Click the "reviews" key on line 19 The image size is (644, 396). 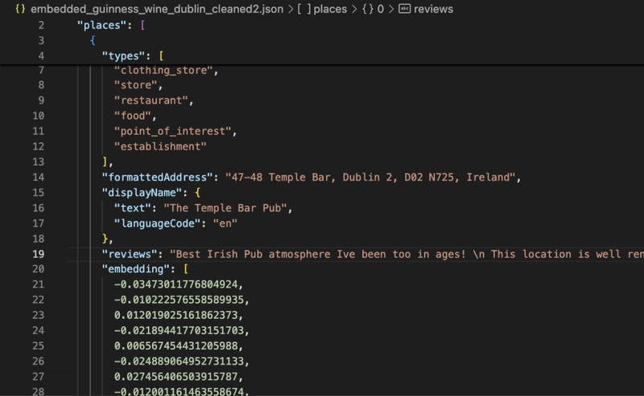[x=130, y=254]
